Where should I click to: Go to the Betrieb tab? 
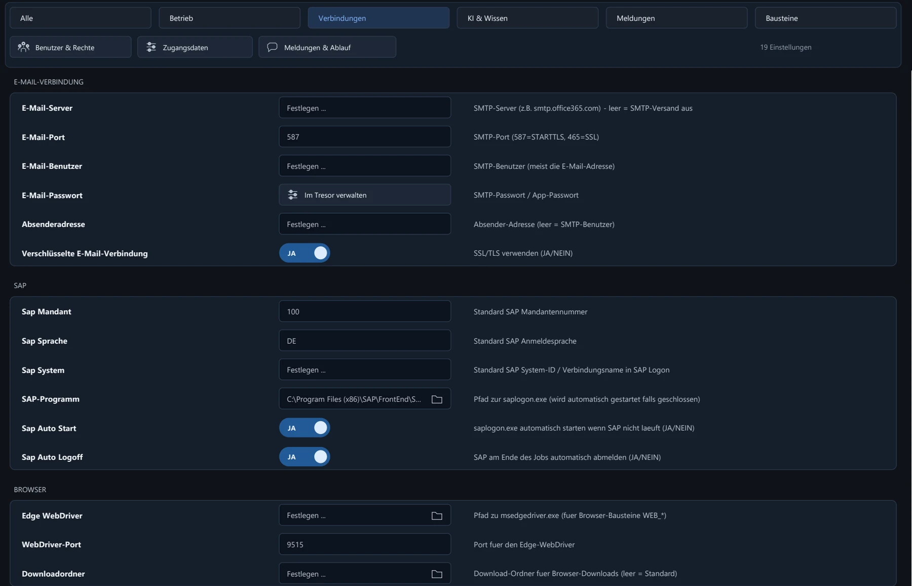coord(230,18)
